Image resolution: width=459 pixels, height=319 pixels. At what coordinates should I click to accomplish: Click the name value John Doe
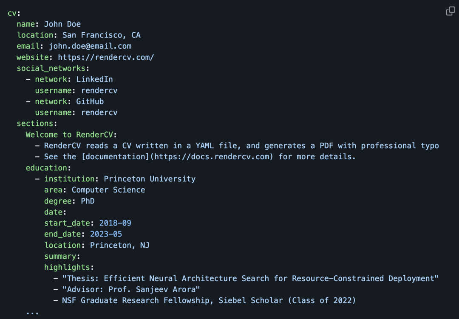[x=62, y=24]
